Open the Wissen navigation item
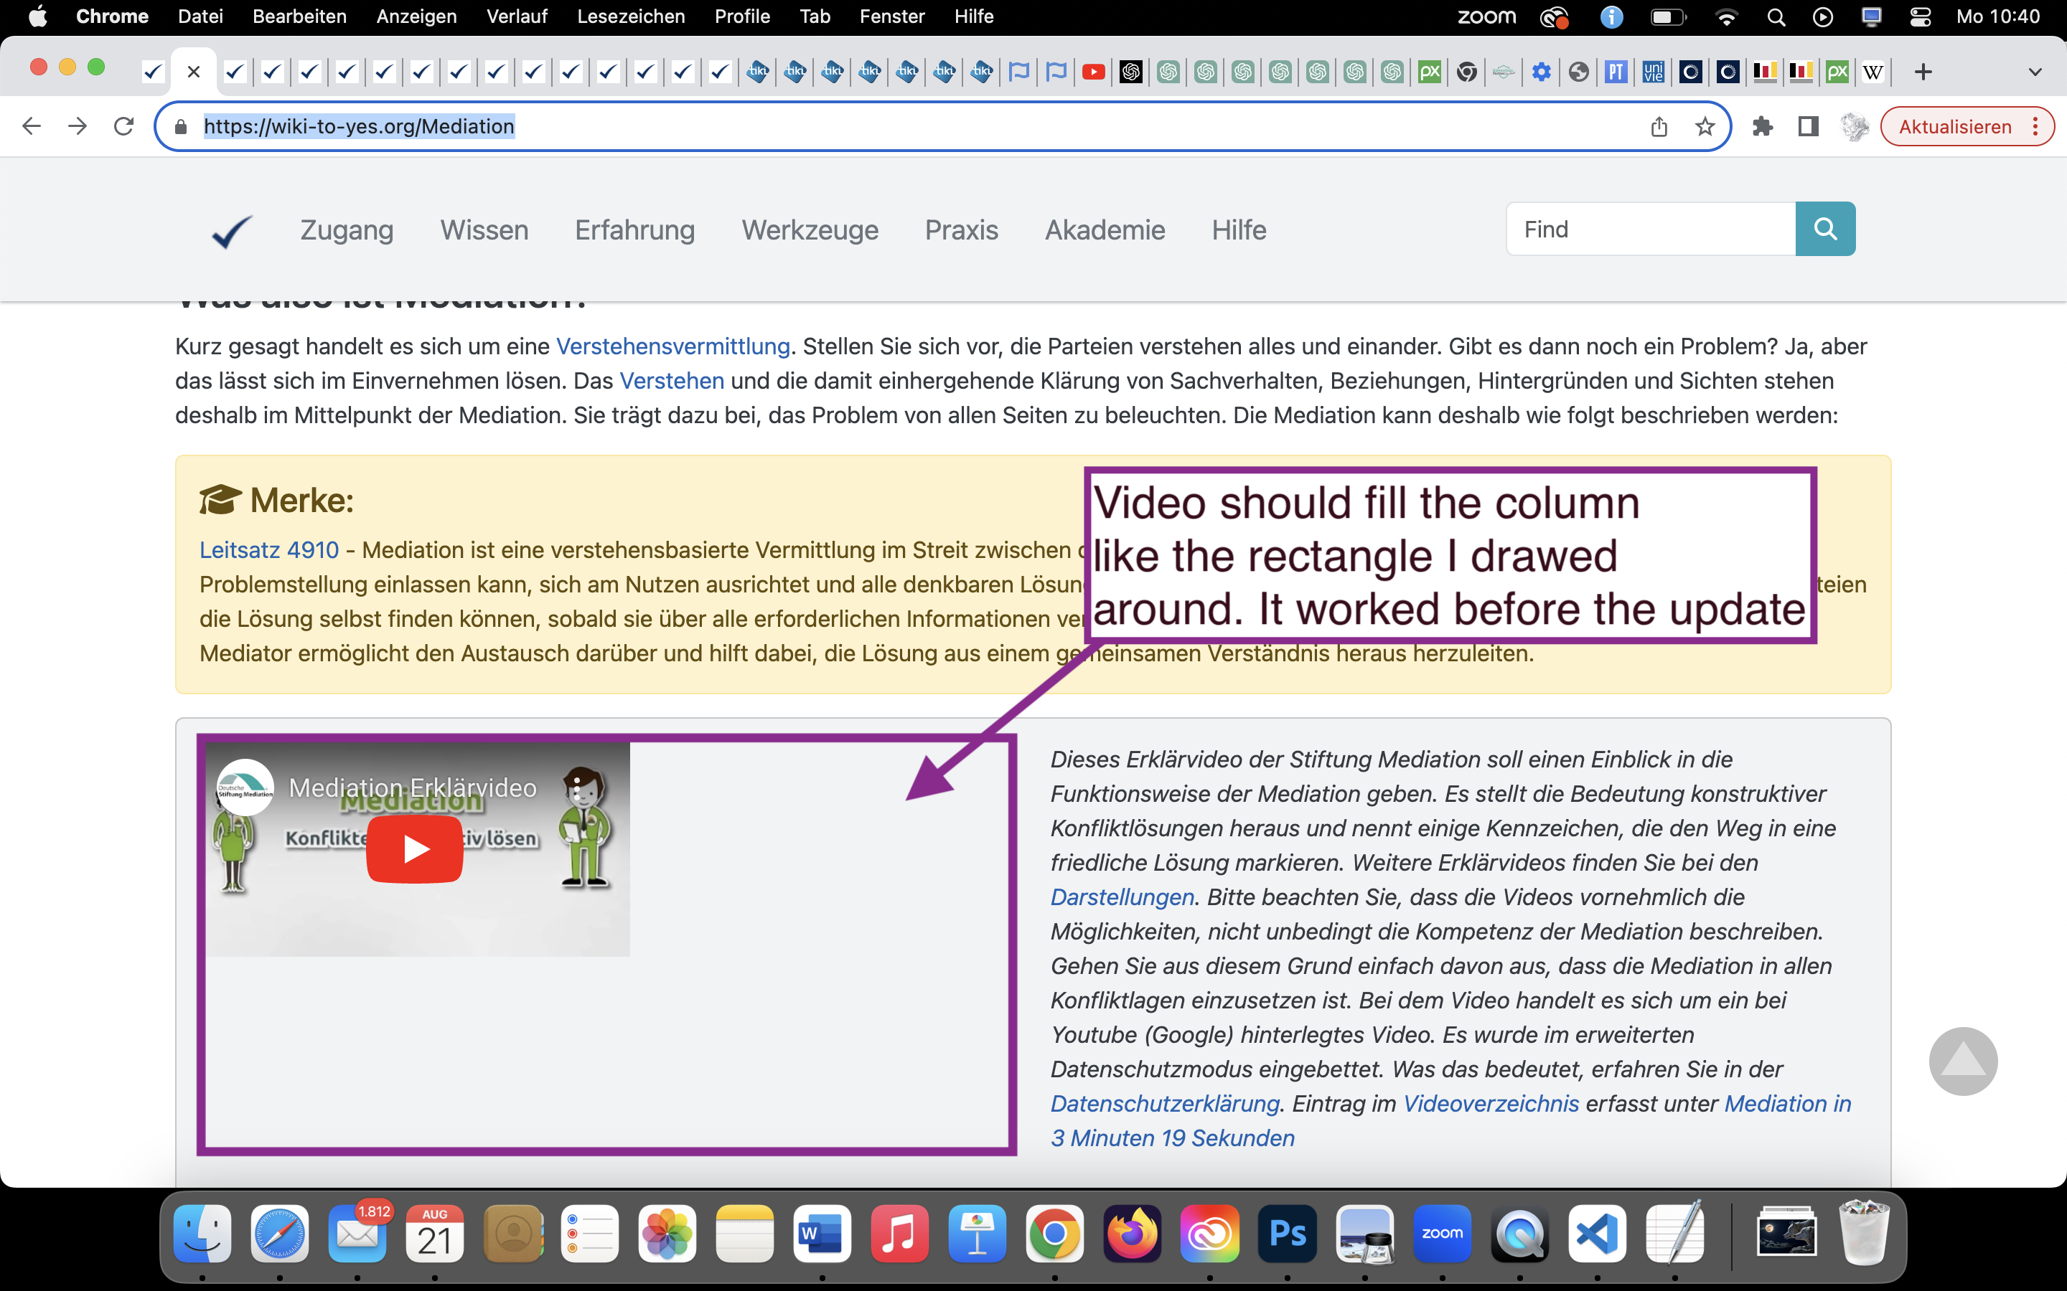The height and width of the screenshot is (1291, 2067). point(484,230)
